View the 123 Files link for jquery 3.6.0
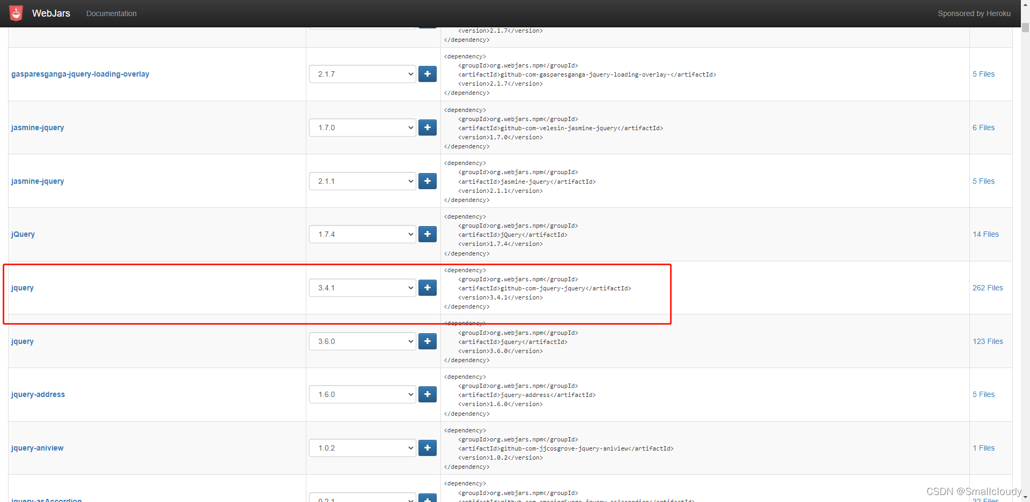Screen dimensions: 1030x502 point(988,341)
